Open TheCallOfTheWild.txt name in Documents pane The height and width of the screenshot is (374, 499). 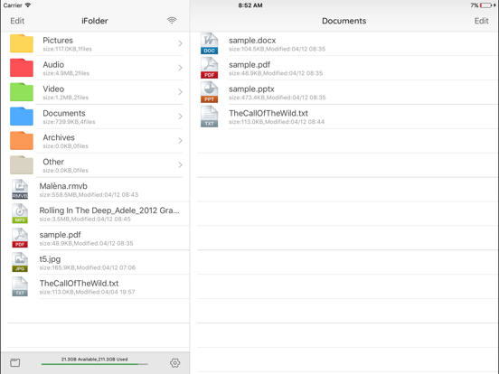(268, 113)
